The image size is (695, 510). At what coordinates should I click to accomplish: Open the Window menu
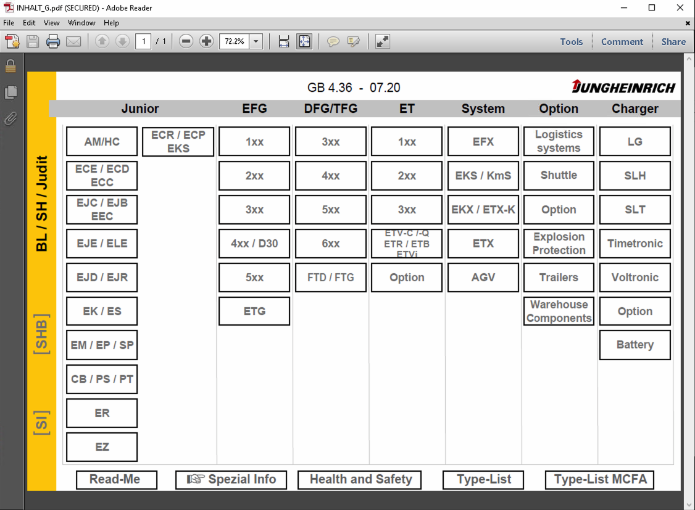[81, 23]
